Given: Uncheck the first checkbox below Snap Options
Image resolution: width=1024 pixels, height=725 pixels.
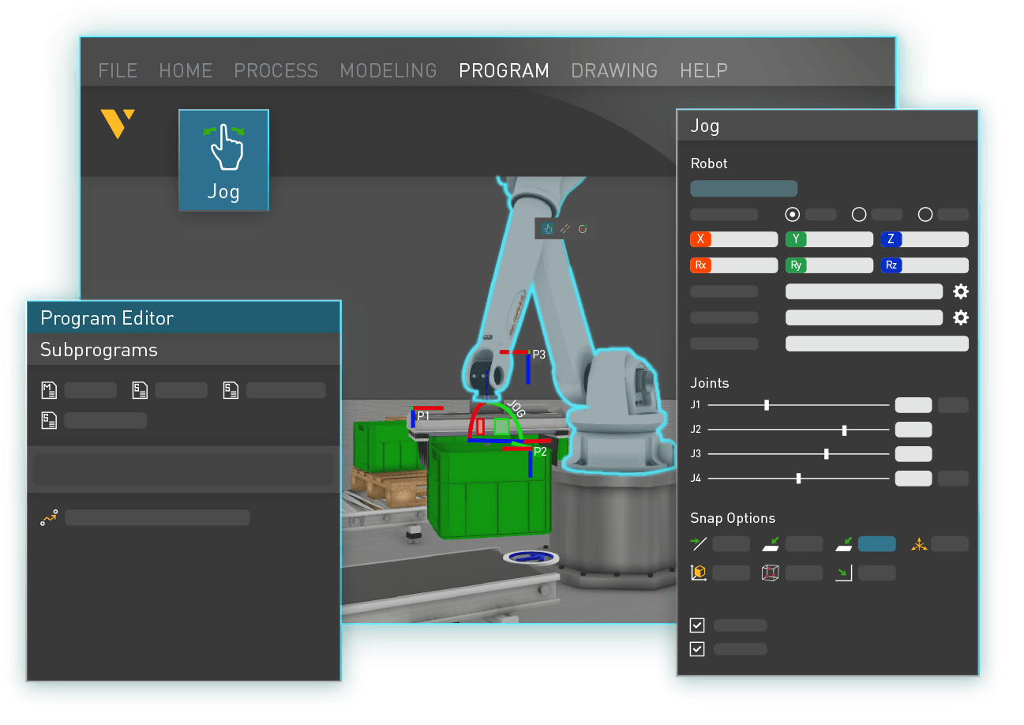Looking at the screenshot, I should (x=697, y=625).
